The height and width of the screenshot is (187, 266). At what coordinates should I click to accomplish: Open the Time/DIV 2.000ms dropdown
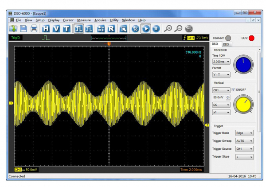pos(221,62)
